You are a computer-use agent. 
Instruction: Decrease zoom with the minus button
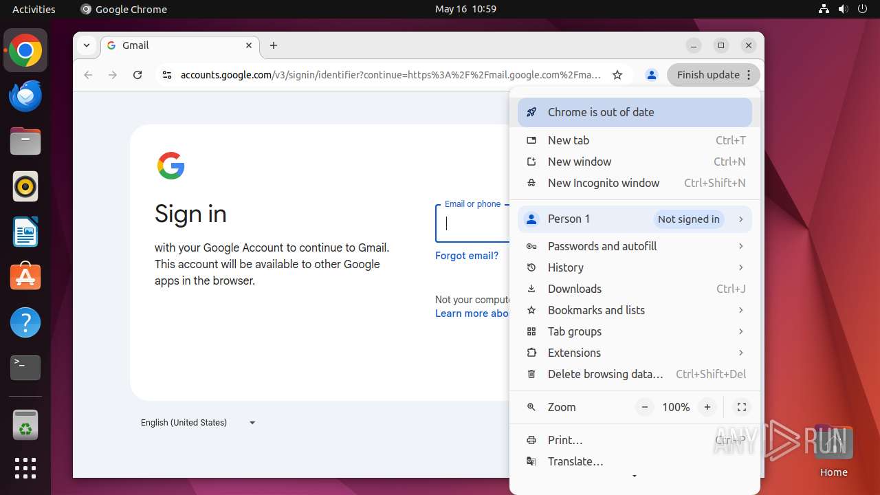645,407
